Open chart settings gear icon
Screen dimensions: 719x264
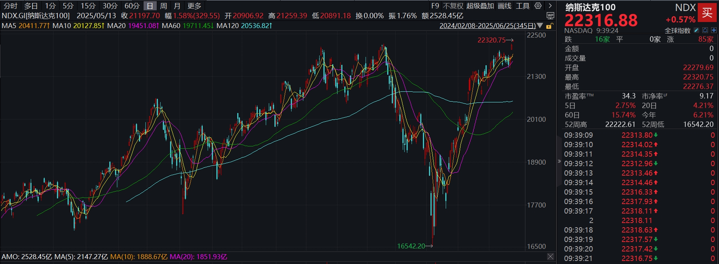(x=538, y=6)
